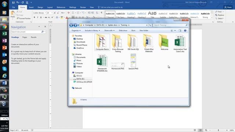The width and height of the screenshot is (235, 132).
Task: Click the Change Case Aa button
Action: (x=62, y=13)
